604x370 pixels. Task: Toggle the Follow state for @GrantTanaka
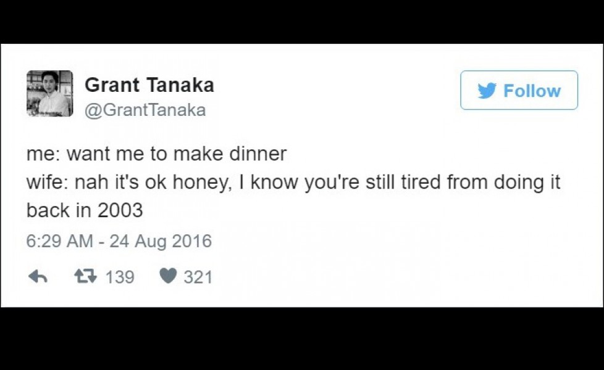click(519, 90)
